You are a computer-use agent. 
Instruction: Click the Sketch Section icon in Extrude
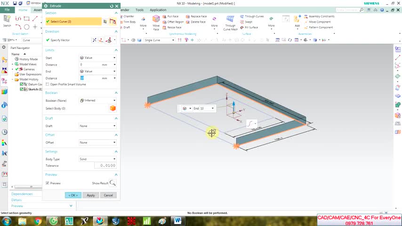click(105, 22)
